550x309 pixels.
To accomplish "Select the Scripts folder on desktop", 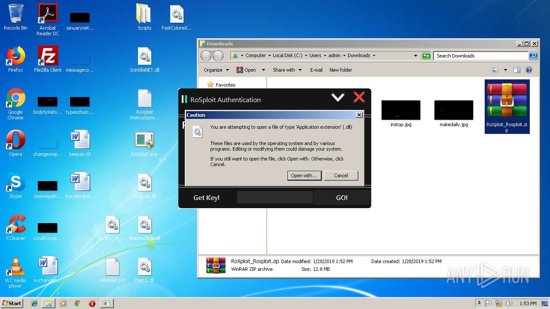I will tap(144, 17).
